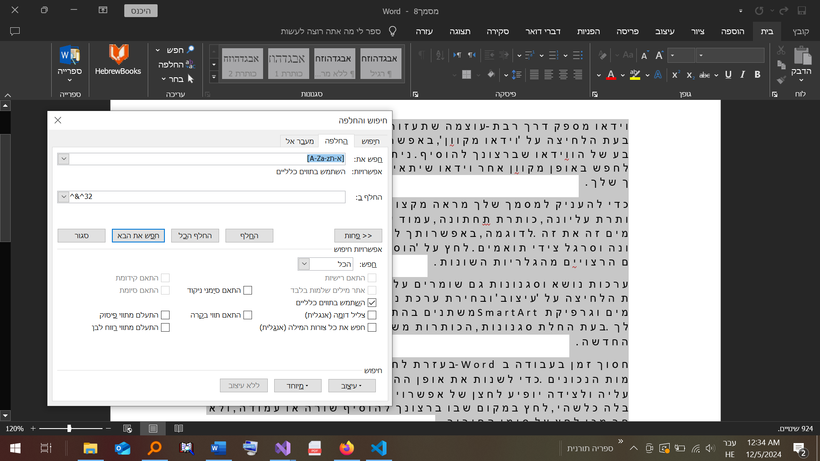Open the File menu tab

pos(801,31)
